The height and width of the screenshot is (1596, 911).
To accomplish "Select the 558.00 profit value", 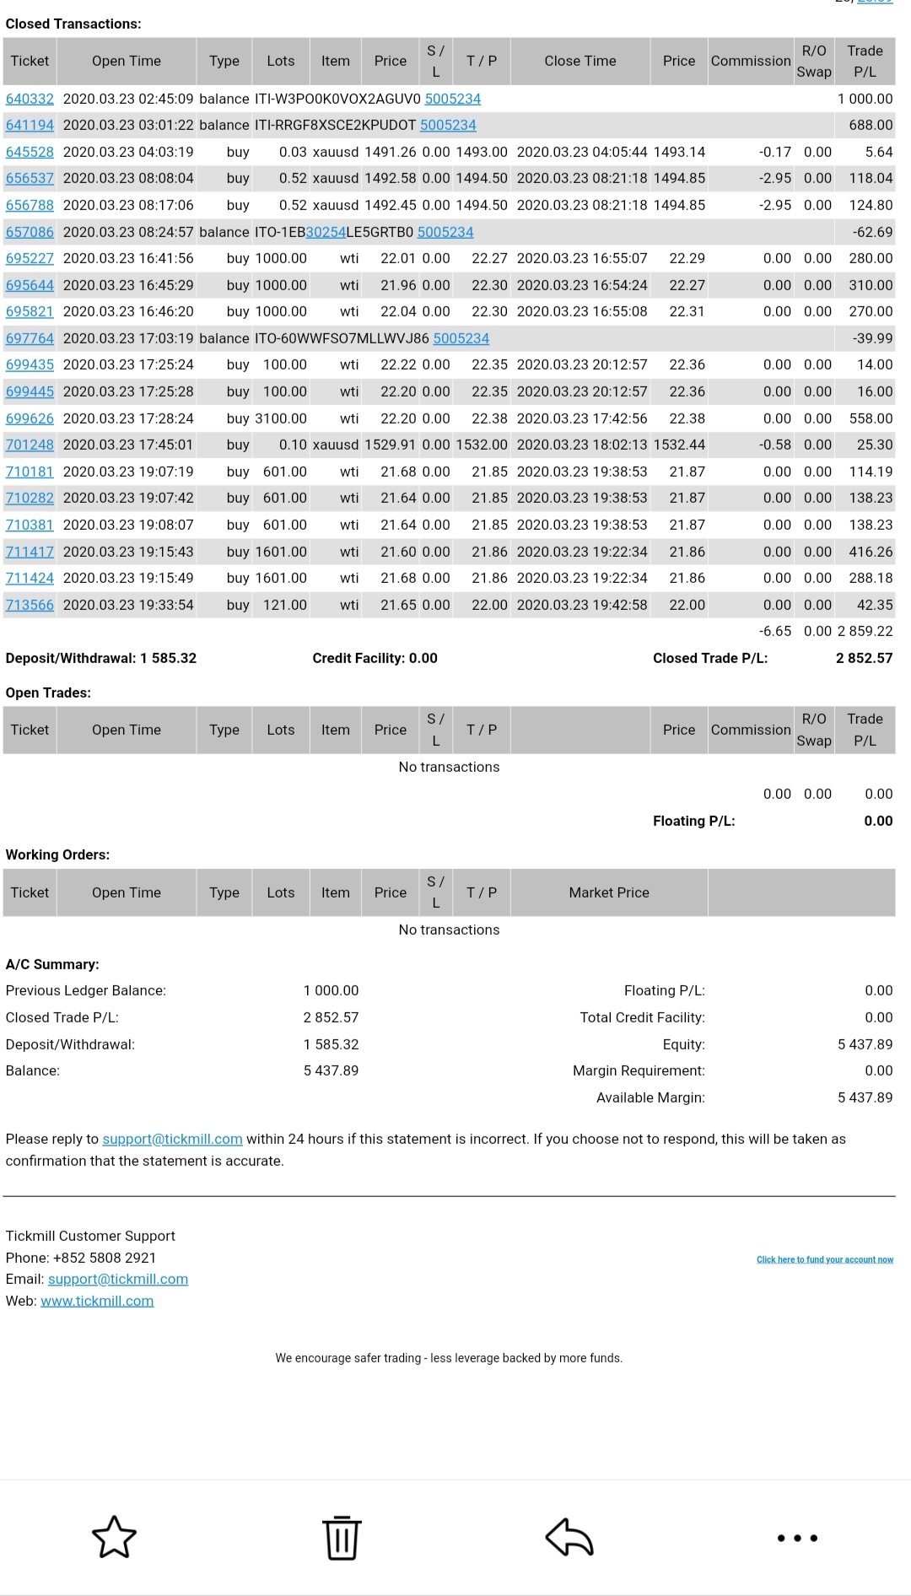I will pyautogui.click(x=871, y=418).
